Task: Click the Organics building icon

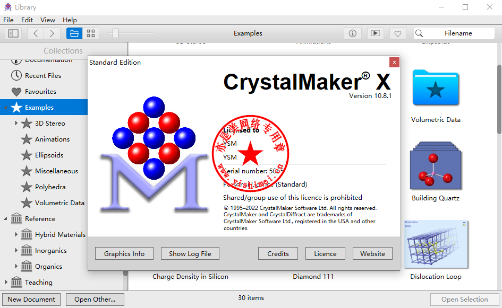Action: click(27, 266)
